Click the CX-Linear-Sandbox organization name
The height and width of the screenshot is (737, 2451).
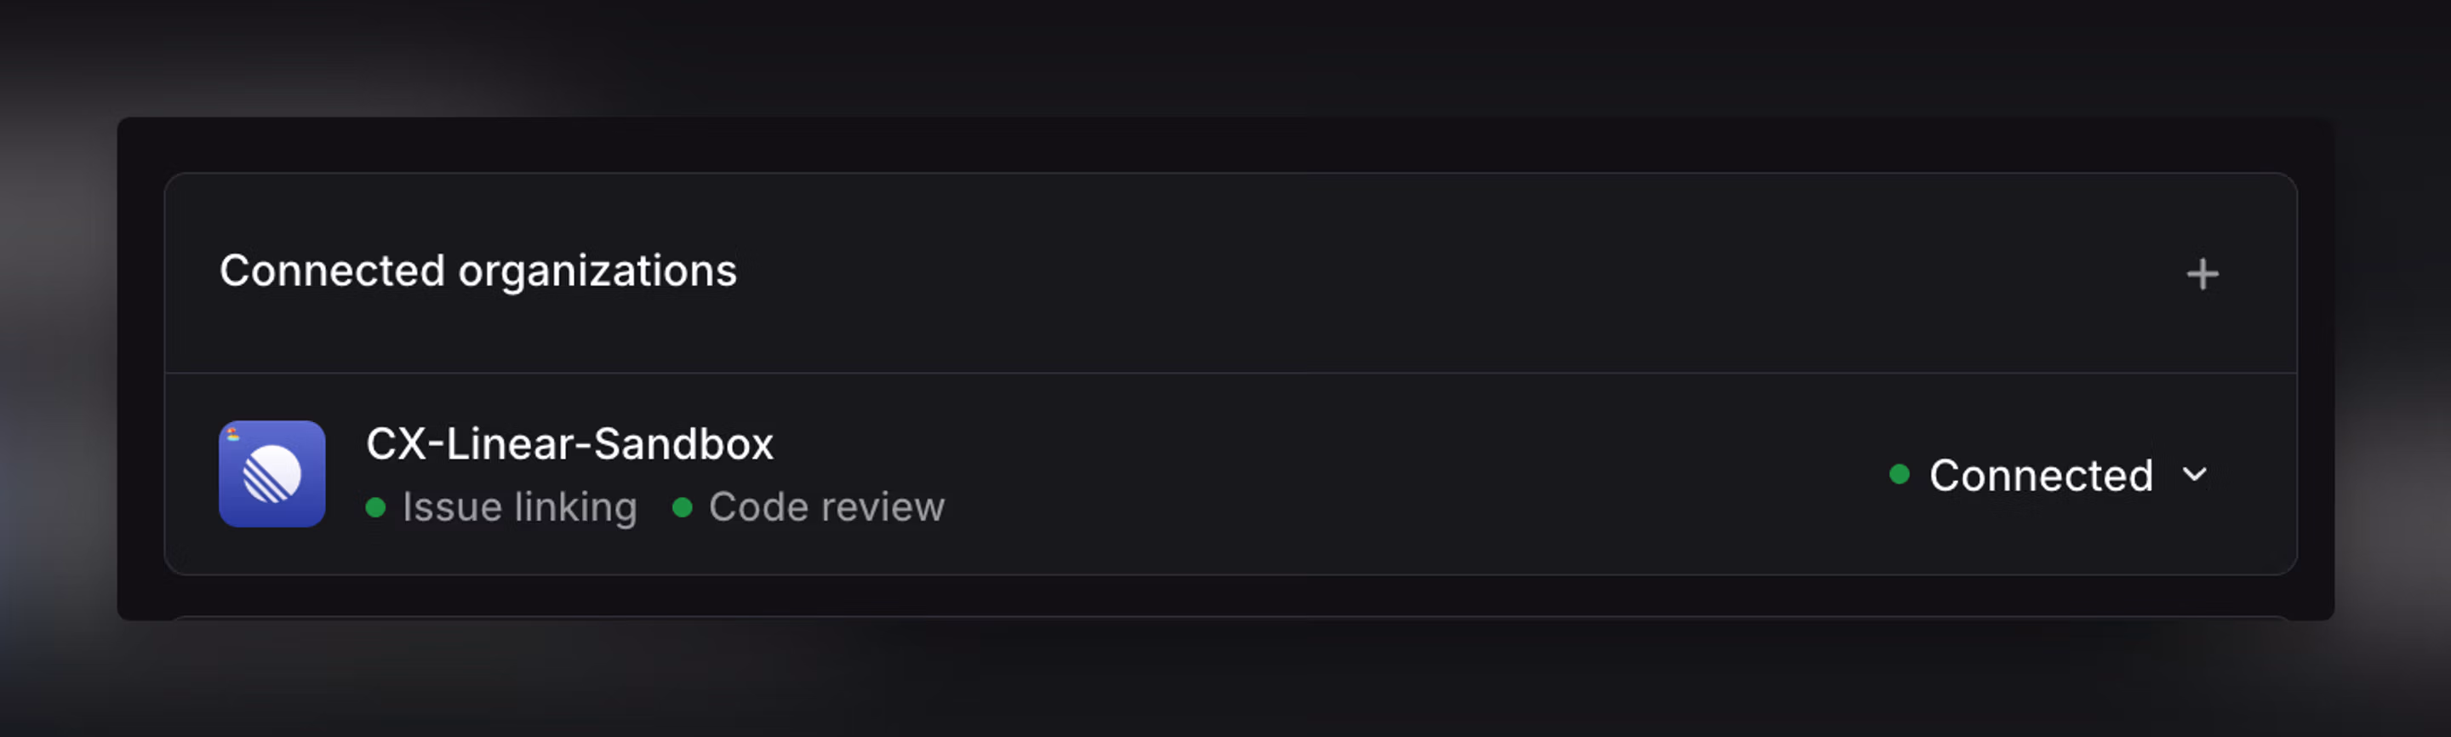point(571,444)
